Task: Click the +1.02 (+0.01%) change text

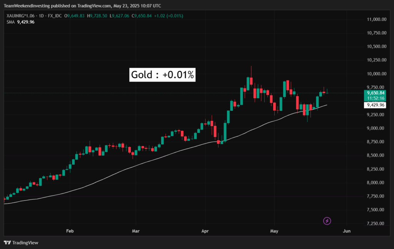Action: (169, 16)
